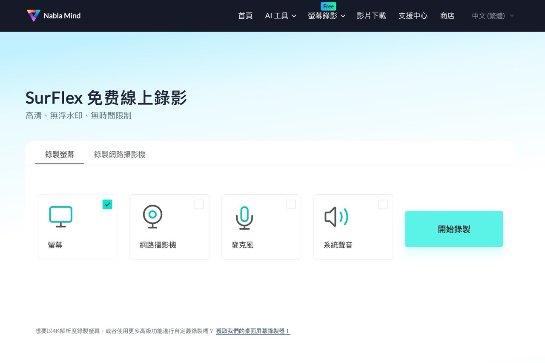Click the microphone icon
The width and height of the screenshot is (545, 363).
[x=244, y=218]
